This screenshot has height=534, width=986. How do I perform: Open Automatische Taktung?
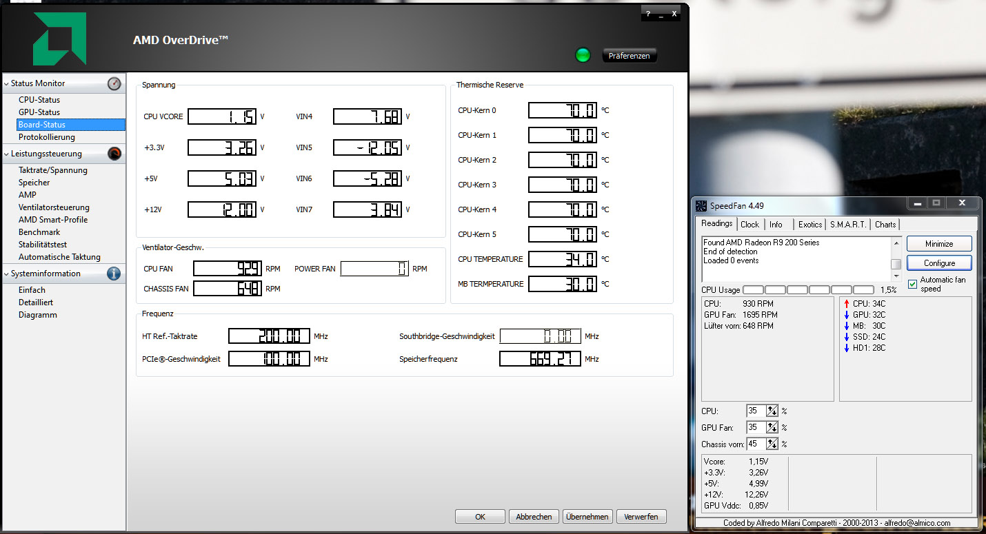tap(59, 257)
